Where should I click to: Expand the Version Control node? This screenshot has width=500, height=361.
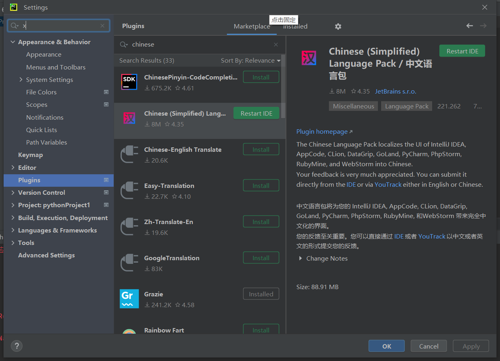pos(13,192)
